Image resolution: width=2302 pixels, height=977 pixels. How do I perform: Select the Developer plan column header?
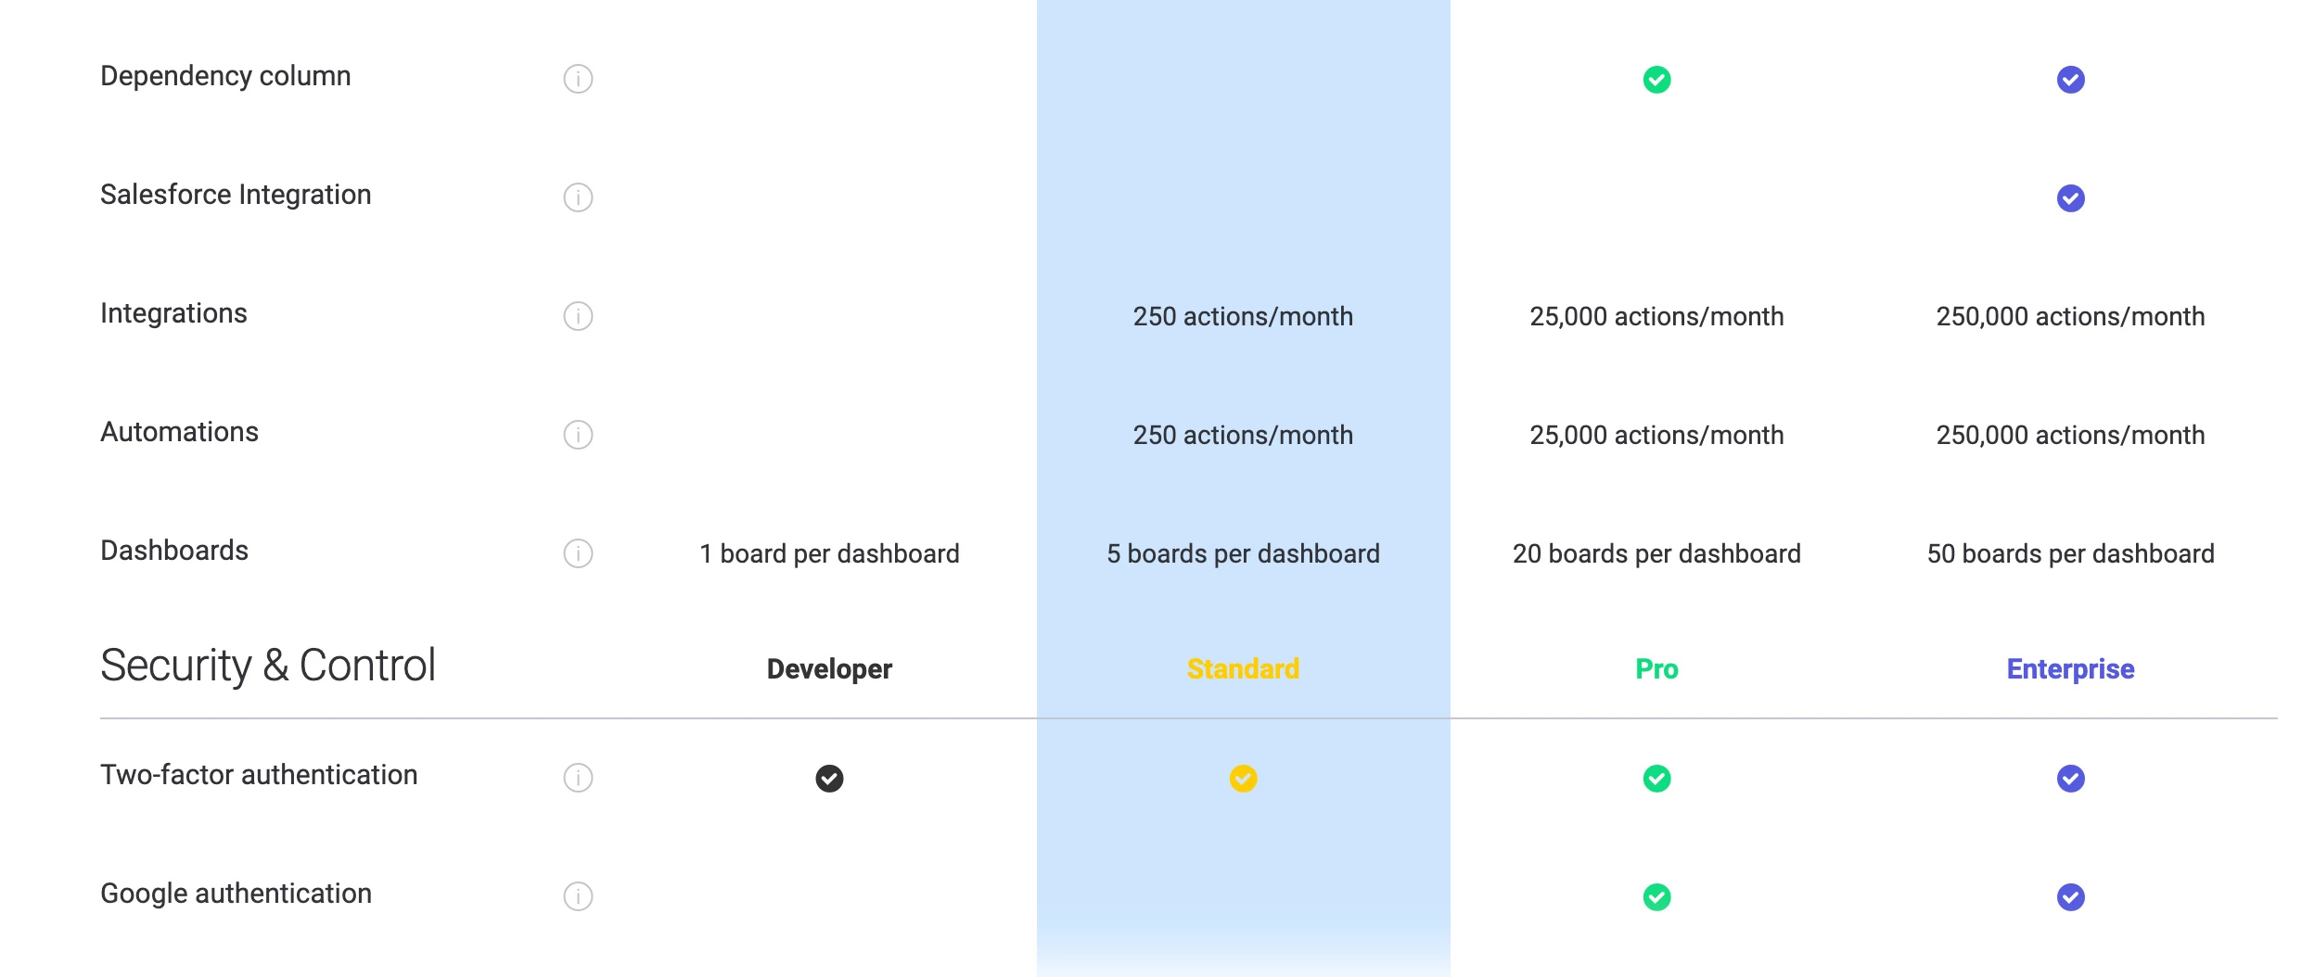point(829,668)
